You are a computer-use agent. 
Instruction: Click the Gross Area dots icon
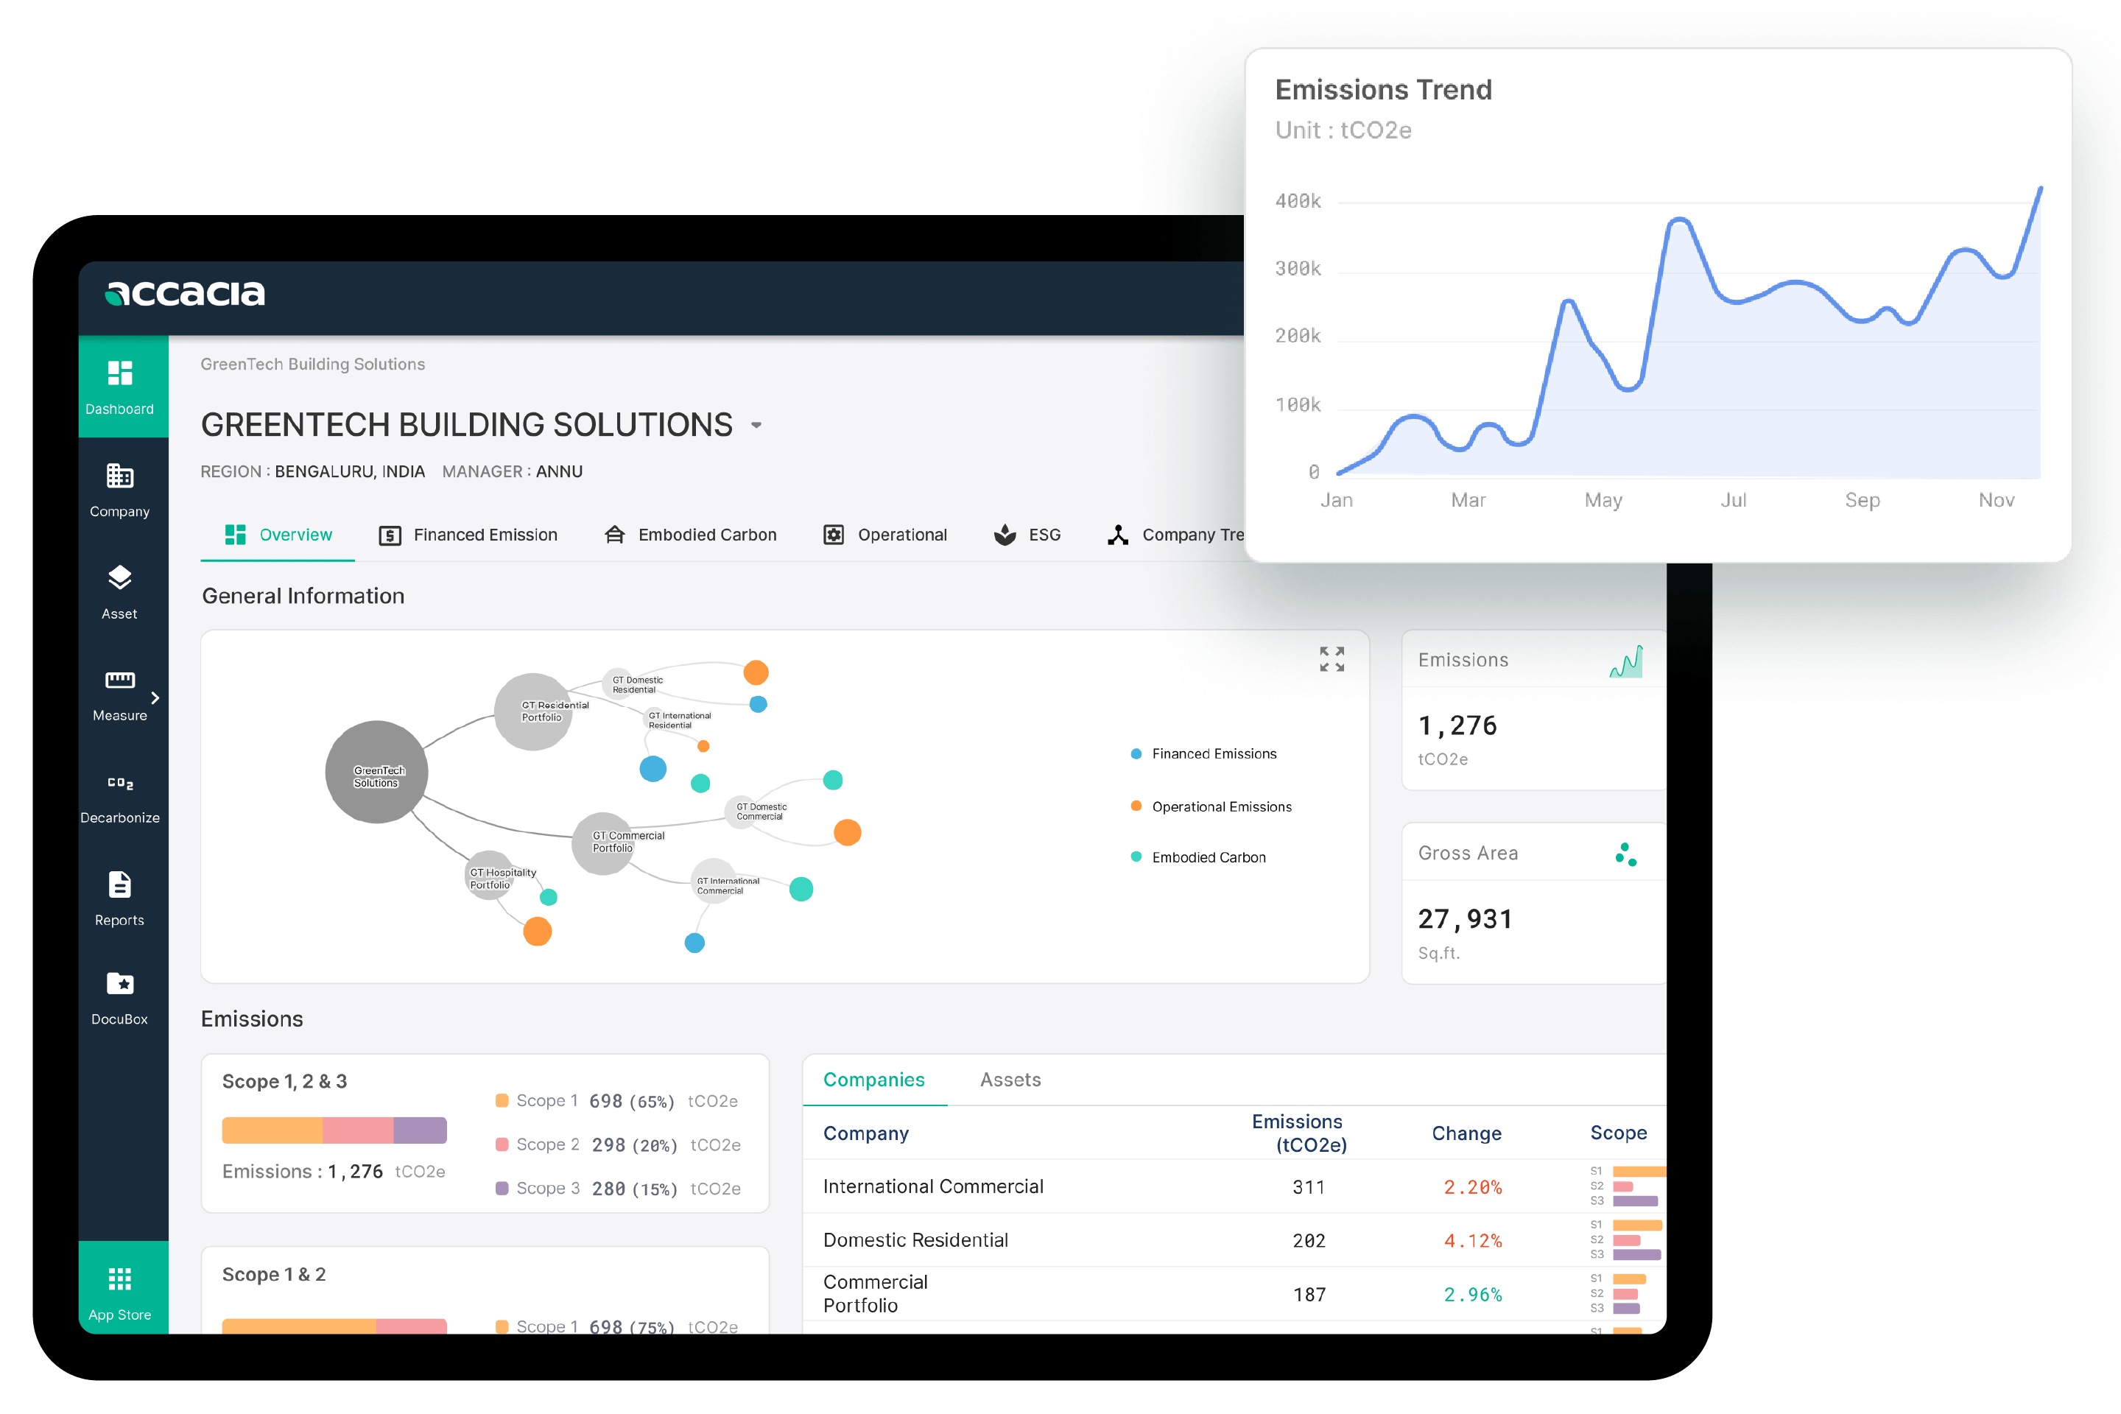(x=1626, y=854)
